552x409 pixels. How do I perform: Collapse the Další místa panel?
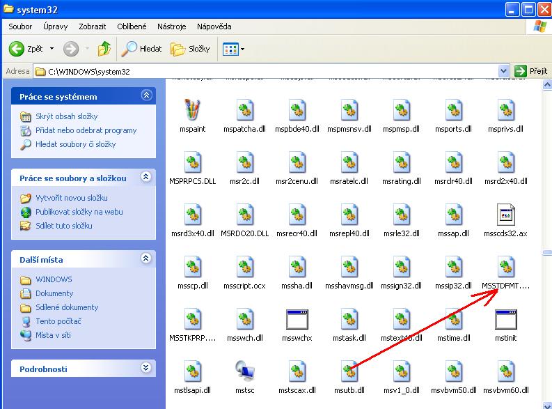[x=146, y=258]
